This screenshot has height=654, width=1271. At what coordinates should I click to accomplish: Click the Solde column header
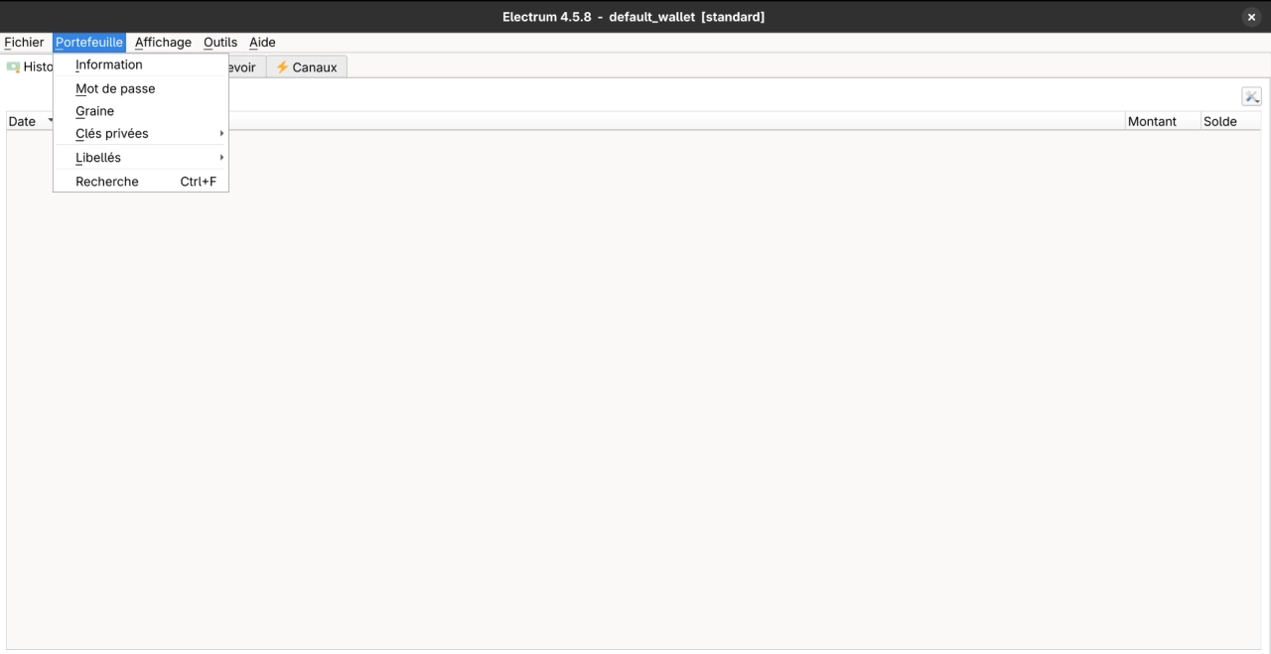point(1231,121)
